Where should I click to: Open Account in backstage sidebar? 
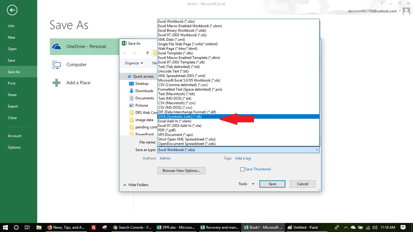(x=18, y=136)
